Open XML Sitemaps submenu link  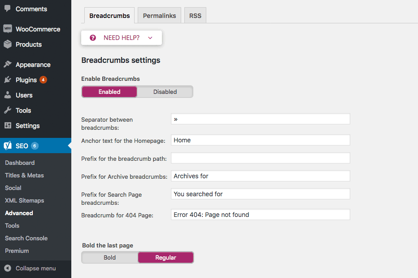click(25, 201)
